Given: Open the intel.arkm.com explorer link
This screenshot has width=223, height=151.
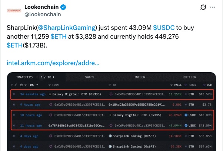Looking at the screenshot, I should (x=53, y=63).
